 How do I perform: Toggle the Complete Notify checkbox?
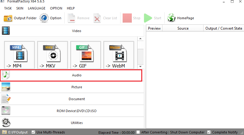[x=209, y=132]
